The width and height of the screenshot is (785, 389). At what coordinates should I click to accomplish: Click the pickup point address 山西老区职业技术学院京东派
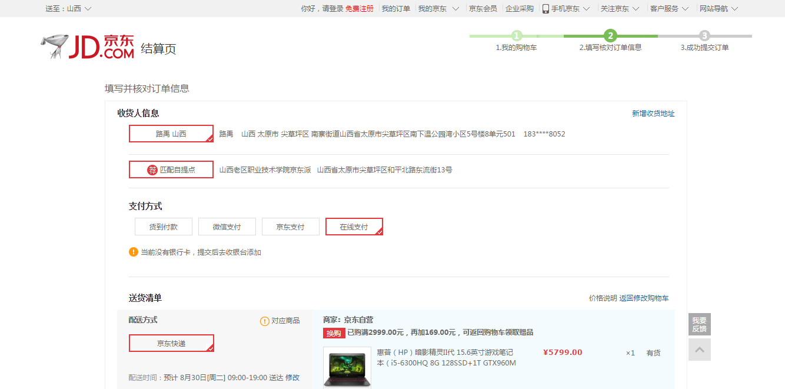click(265, 170)
